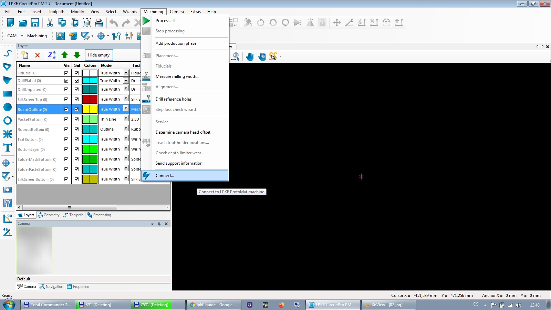This screenshot has width=551, height=310.
Task: Open the CAM view dropdown arrow
Action: (22, 36)
